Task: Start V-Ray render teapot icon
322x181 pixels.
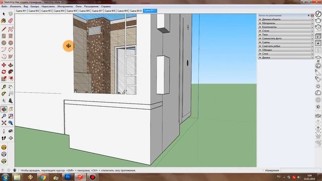Action: 318,21
